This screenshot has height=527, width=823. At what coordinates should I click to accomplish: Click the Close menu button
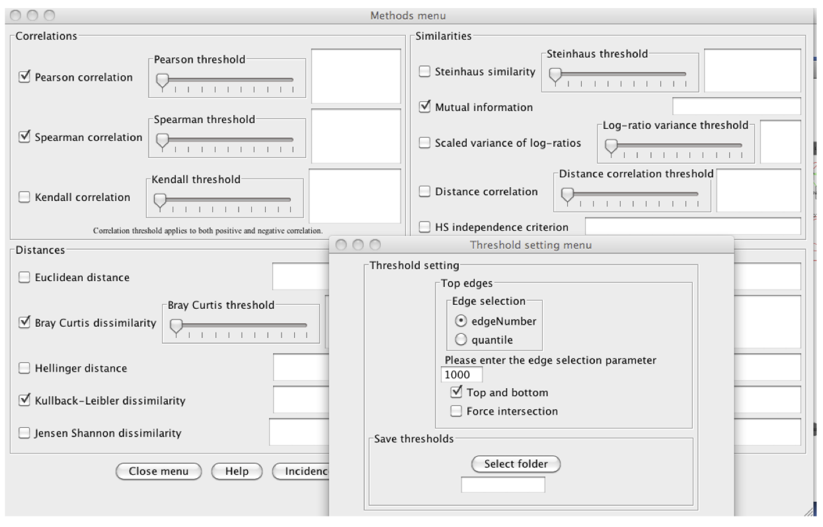click(x=158, y=471)
